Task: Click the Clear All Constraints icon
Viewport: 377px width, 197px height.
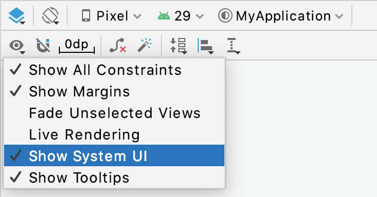Action: [118, 45]
